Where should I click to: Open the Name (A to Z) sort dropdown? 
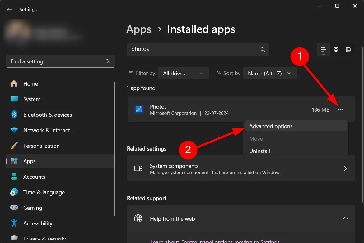tap(270, 74)
